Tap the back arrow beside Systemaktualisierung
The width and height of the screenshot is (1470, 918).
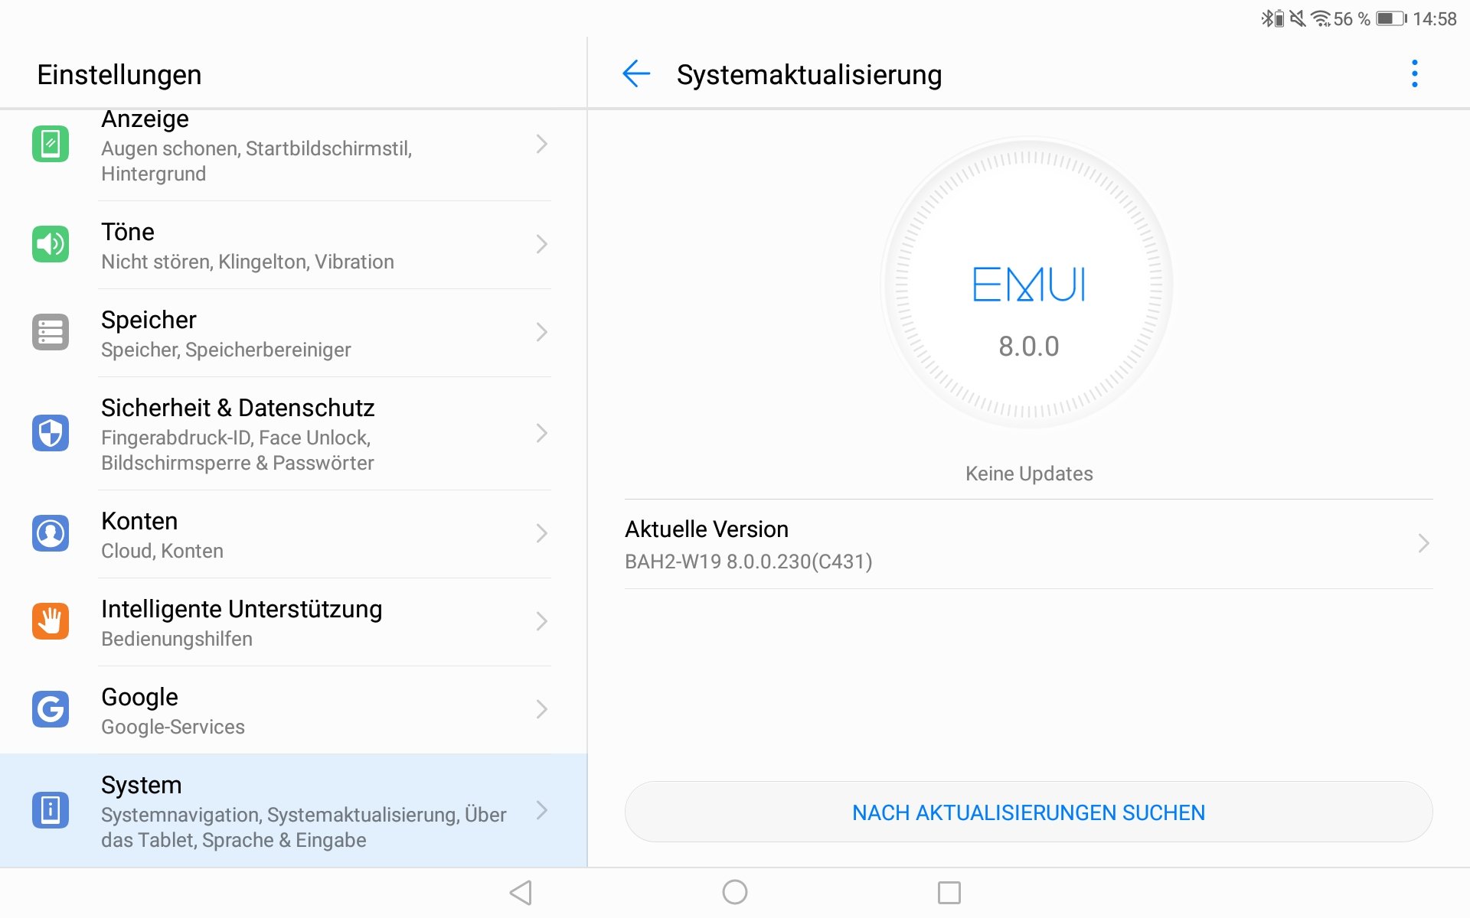pyautogui.click(x=636, y=74)
